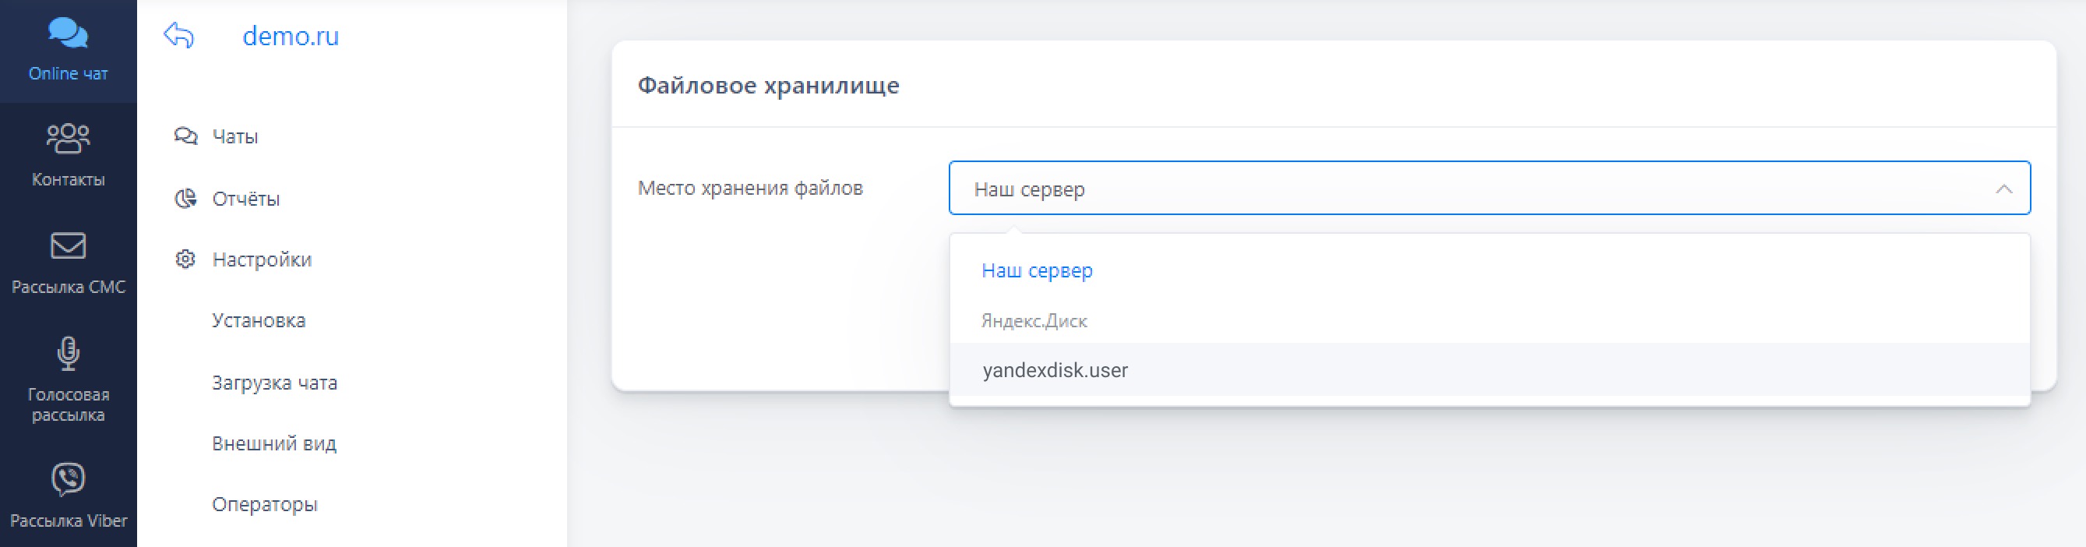
Task: Click the chat bubbles icon next to Чаты
Action: coord(185,136)
